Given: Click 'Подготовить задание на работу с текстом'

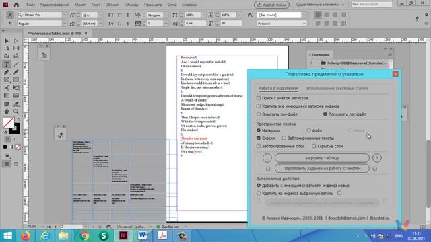Looking at the screenshot, I should coord(322,169).
